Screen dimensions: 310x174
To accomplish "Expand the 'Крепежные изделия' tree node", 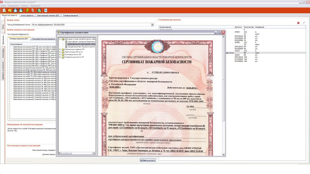I will [x=60, y=49].
